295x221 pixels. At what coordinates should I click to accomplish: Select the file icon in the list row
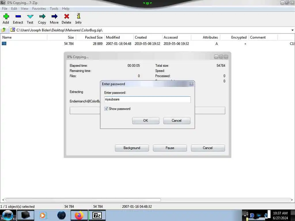click(x=4, y=44)
